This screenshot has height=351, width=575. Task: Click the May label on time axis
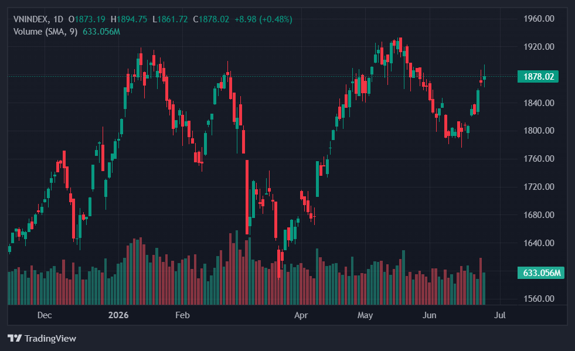[x=365, y=315]
